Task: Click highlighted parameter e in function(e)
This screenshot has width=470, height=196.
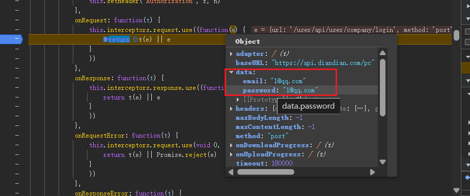Action: (233, 30)
